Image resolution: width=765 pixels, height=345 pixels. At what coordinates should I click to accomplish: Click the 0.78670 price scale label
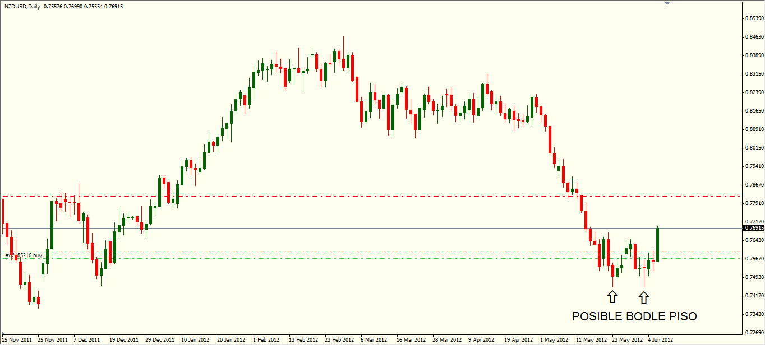point(754,184)
